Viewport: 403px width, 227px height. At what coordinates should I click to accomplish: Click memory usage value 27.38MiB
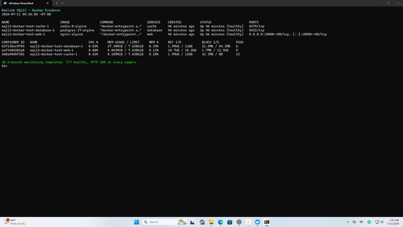click(115, 46)
